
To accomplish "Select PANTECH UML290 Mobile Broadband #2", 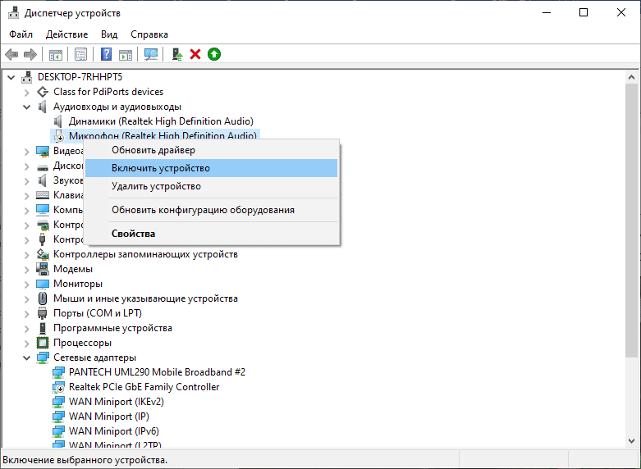I will pos(157,372).
